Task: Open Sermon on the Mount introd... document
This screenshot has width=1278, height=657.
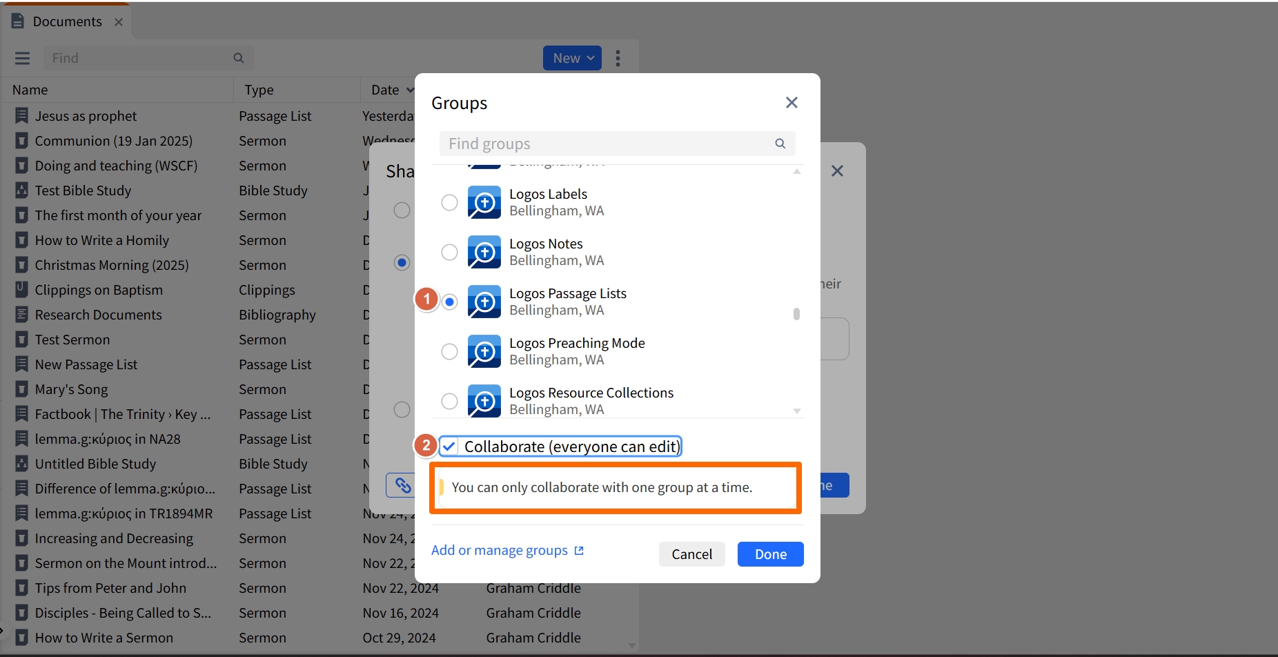Action: click(x=126, y=563)
